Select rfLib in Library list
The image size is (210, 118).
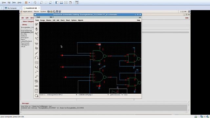[x=23, y=47]
